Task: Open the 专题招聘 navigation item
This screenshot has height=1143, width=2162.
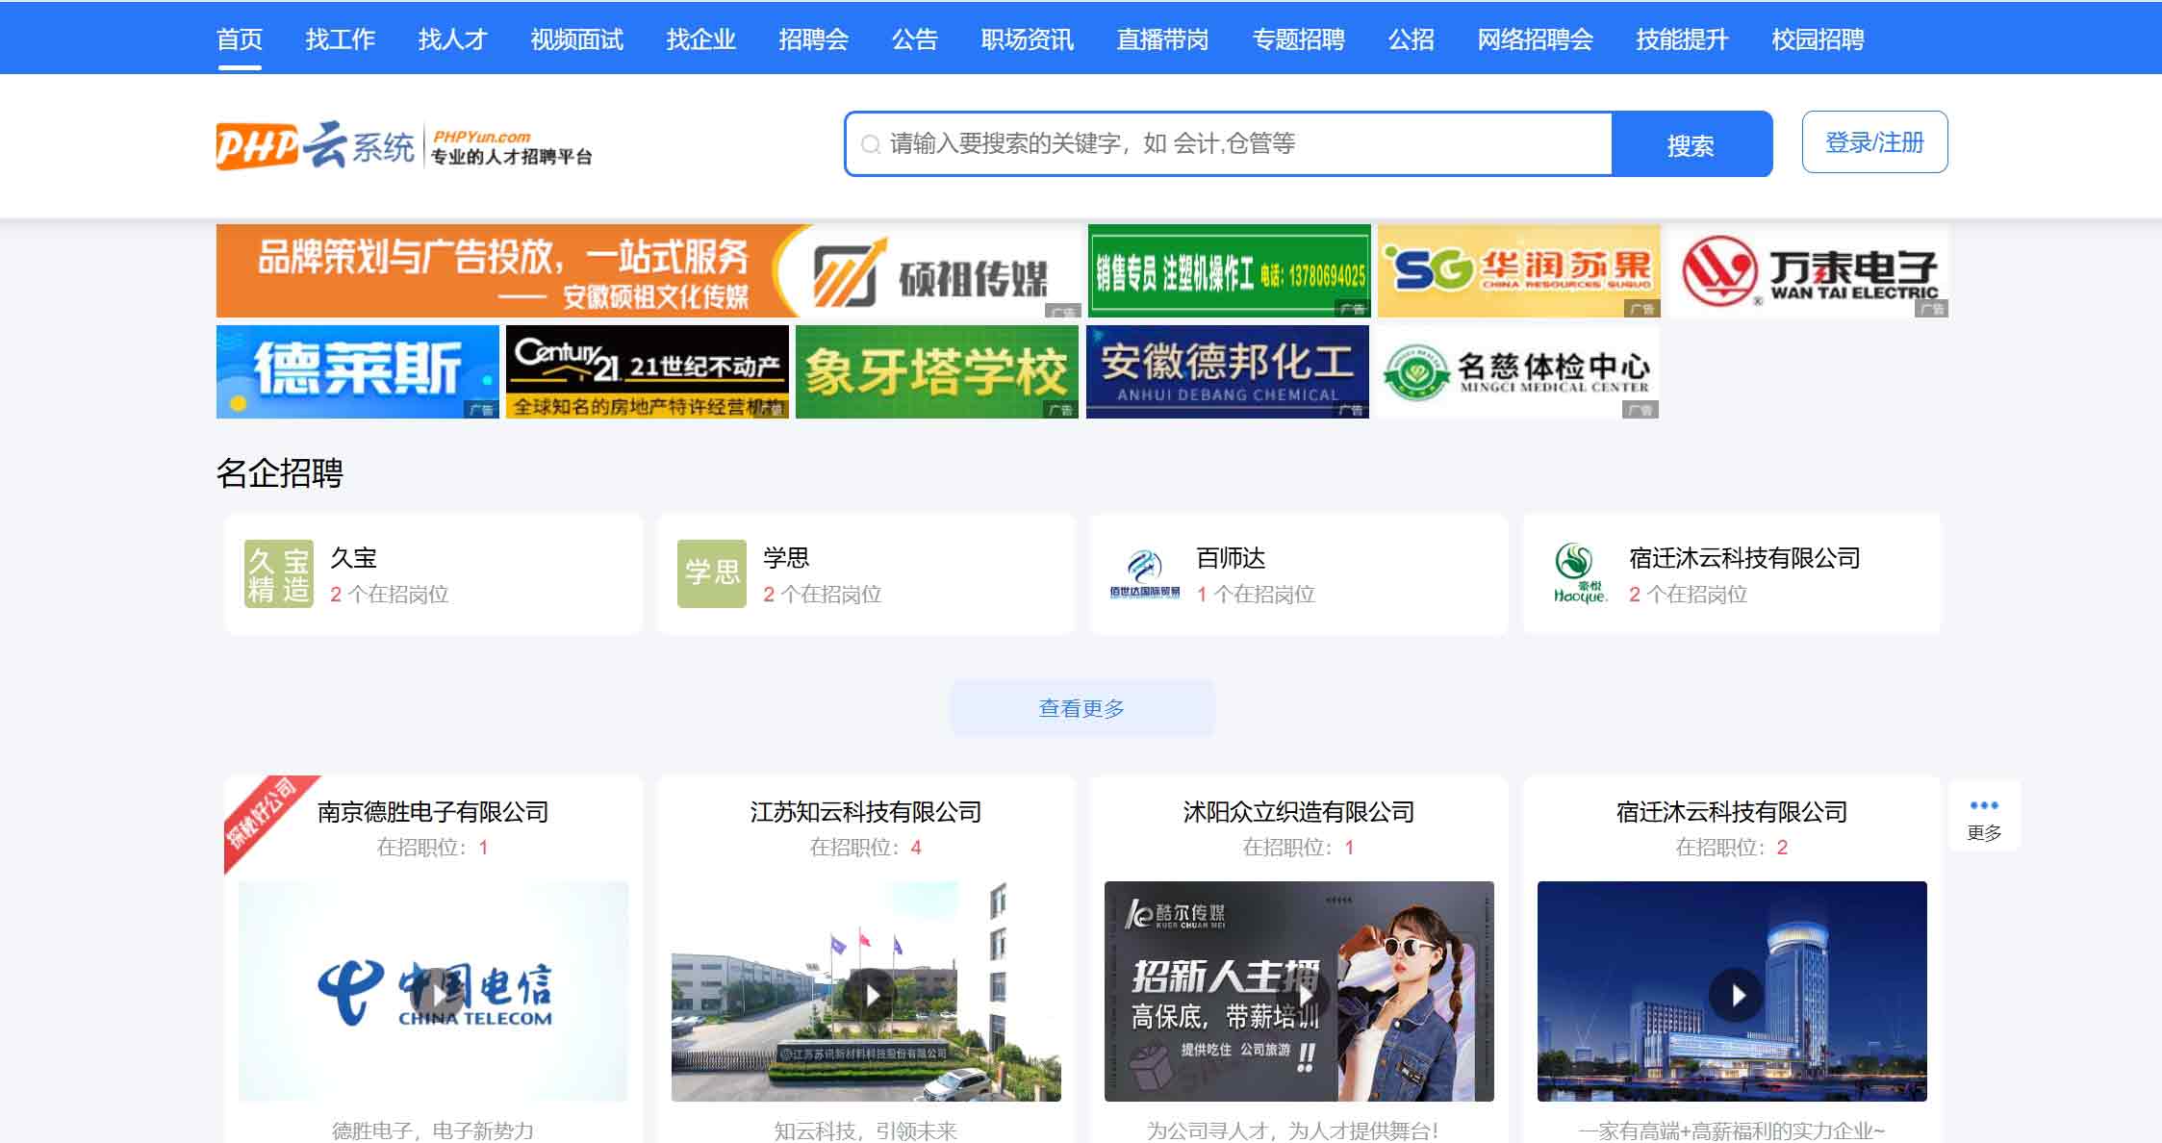Action: pos(1299,39)
